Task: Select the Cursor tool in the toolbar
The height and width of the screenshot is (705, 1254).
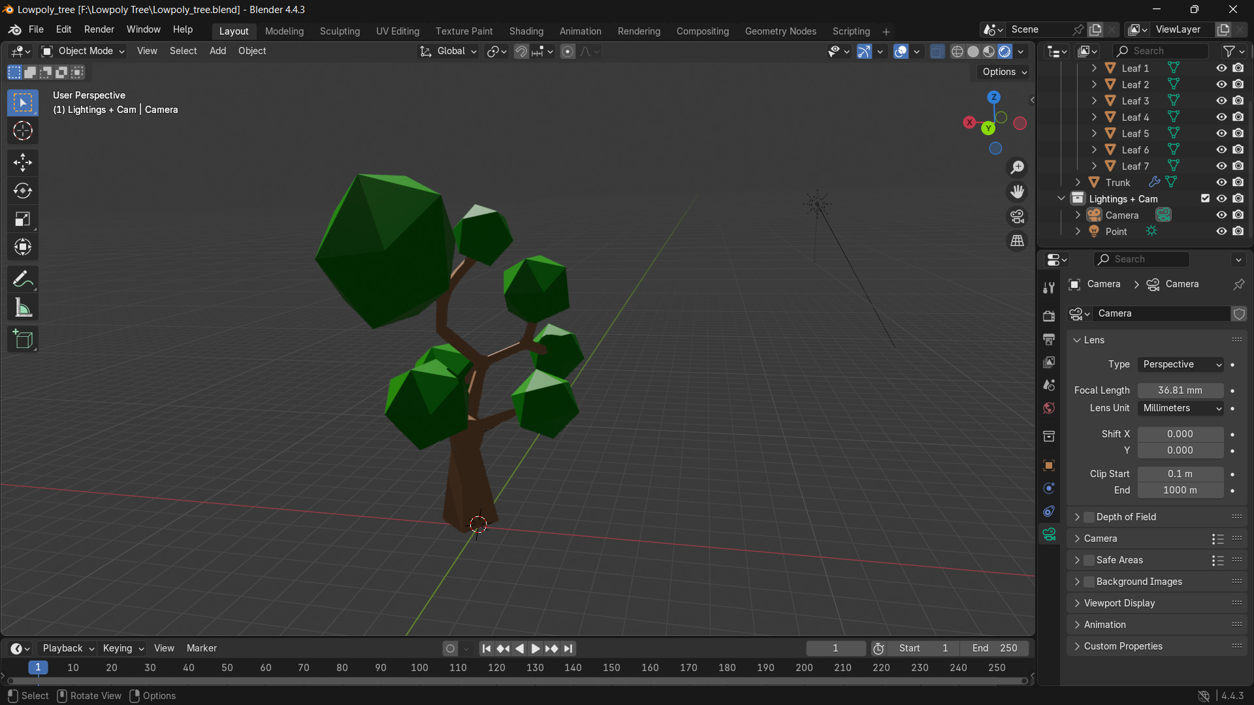Action: pyautogui.click(x=23, y=131)
